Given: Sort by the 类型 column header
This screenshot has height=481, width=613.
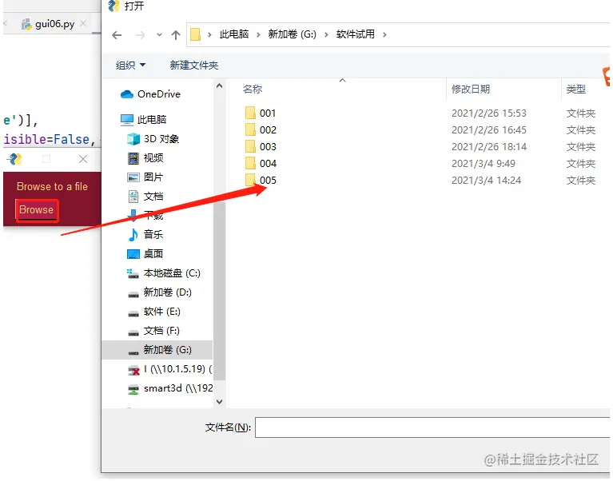Looking at the screenshot, I should click(x=576, y=89).
